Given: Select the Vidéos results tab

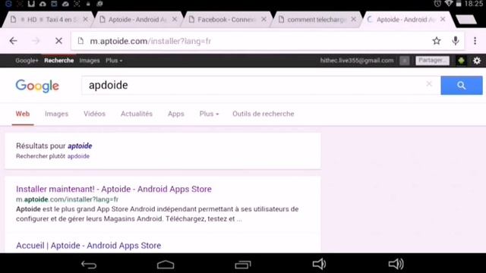Looking at the screenshot, I should click(94, 114).
